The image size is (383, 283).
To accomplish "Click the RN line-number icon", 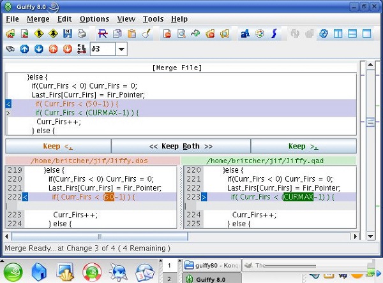I will click(x=81, y=49).
